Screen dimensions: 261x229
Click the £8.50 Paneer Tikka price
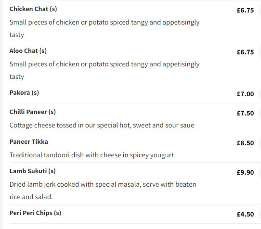[245, 143]
